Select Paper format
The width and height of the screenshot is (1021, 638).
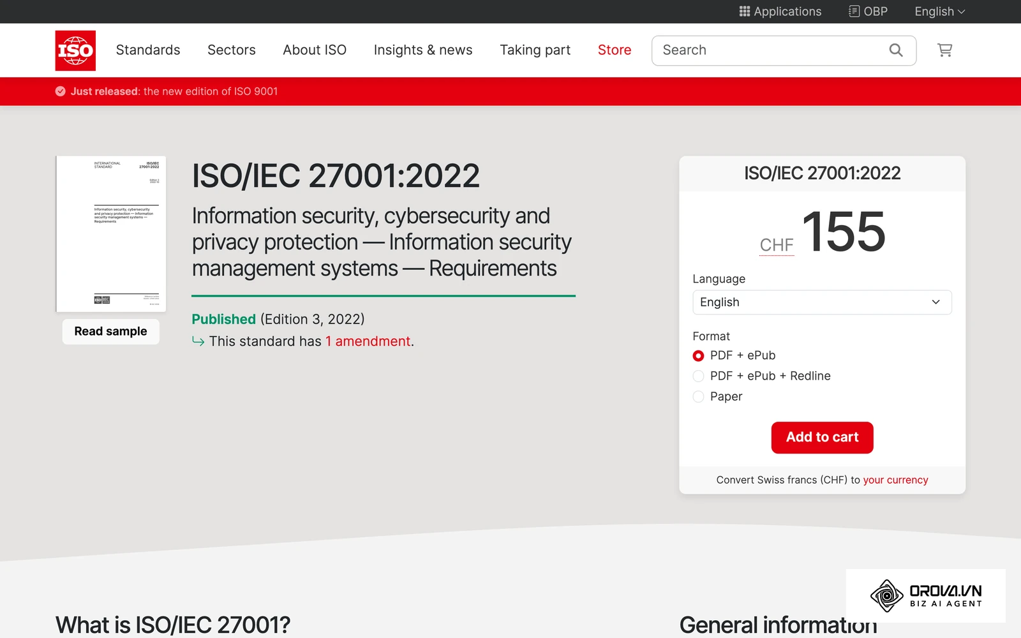click(699, 396)
